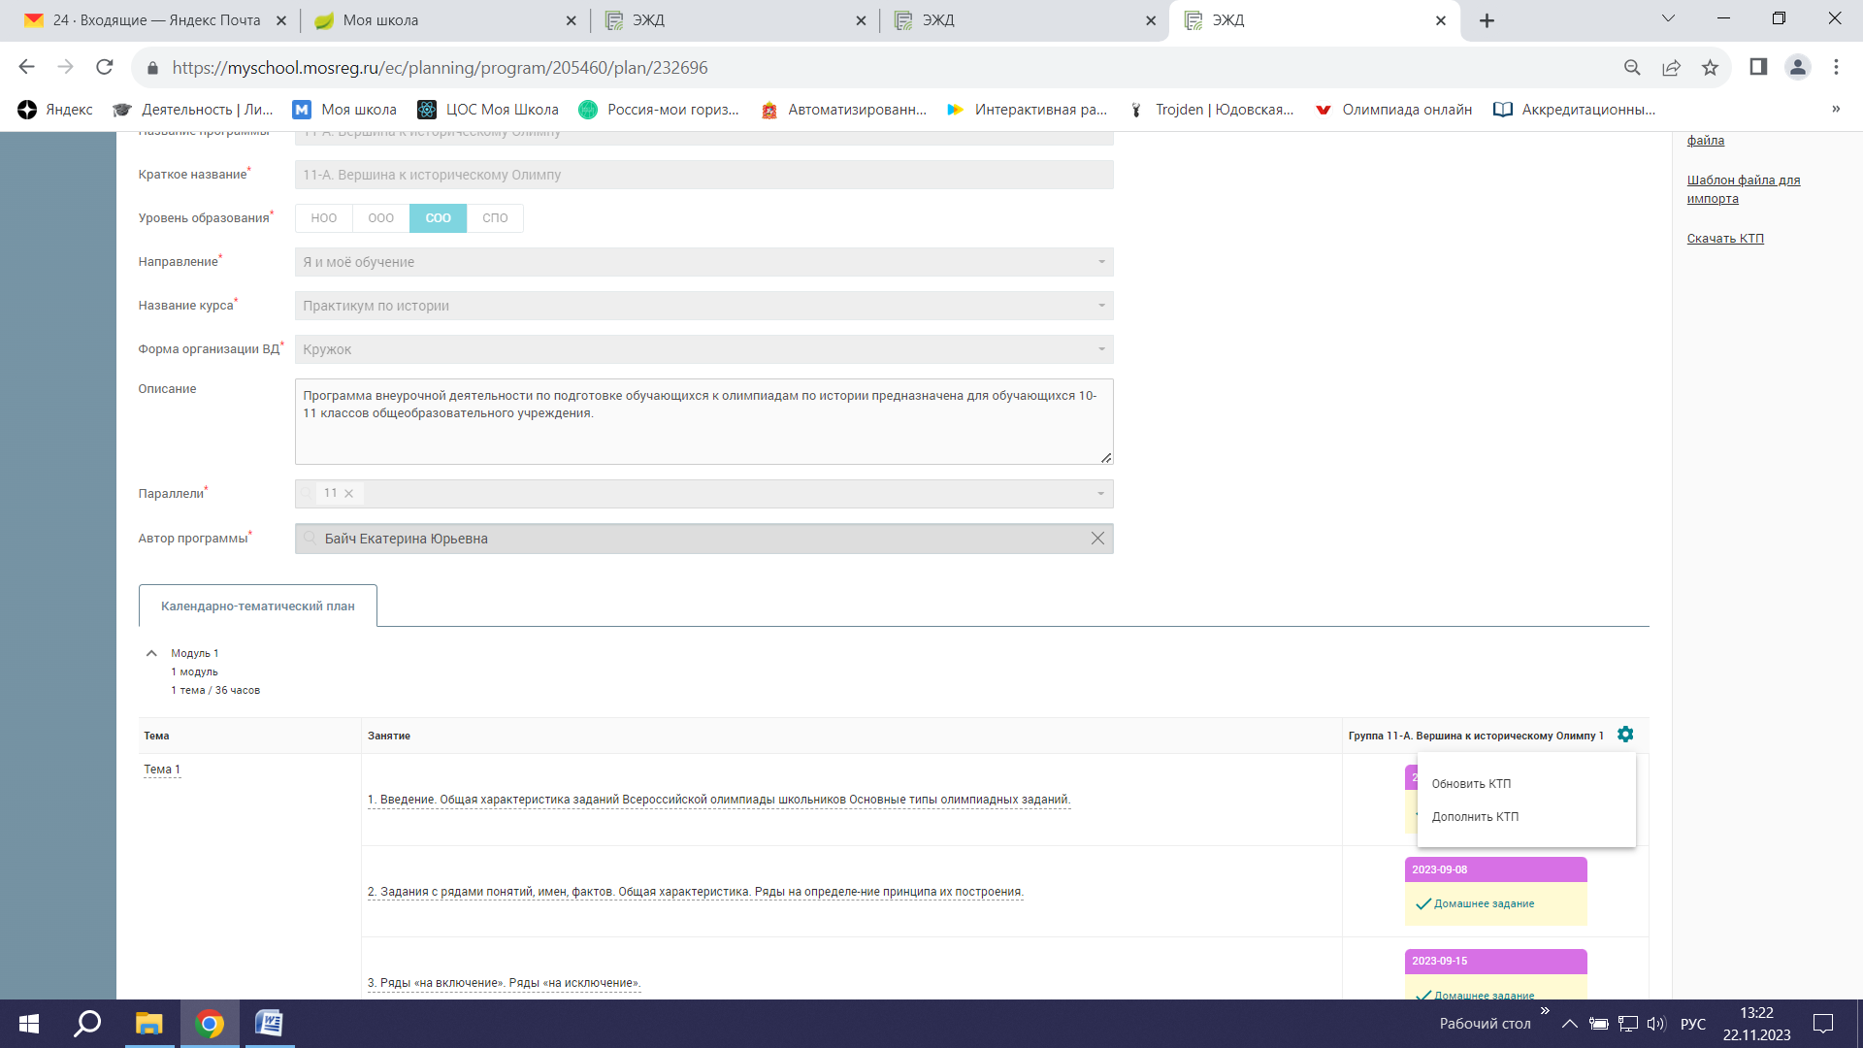1863x1048 pixels.
Task: Click the volume icon in system tray
Action: click(x=1656, y=1024)
